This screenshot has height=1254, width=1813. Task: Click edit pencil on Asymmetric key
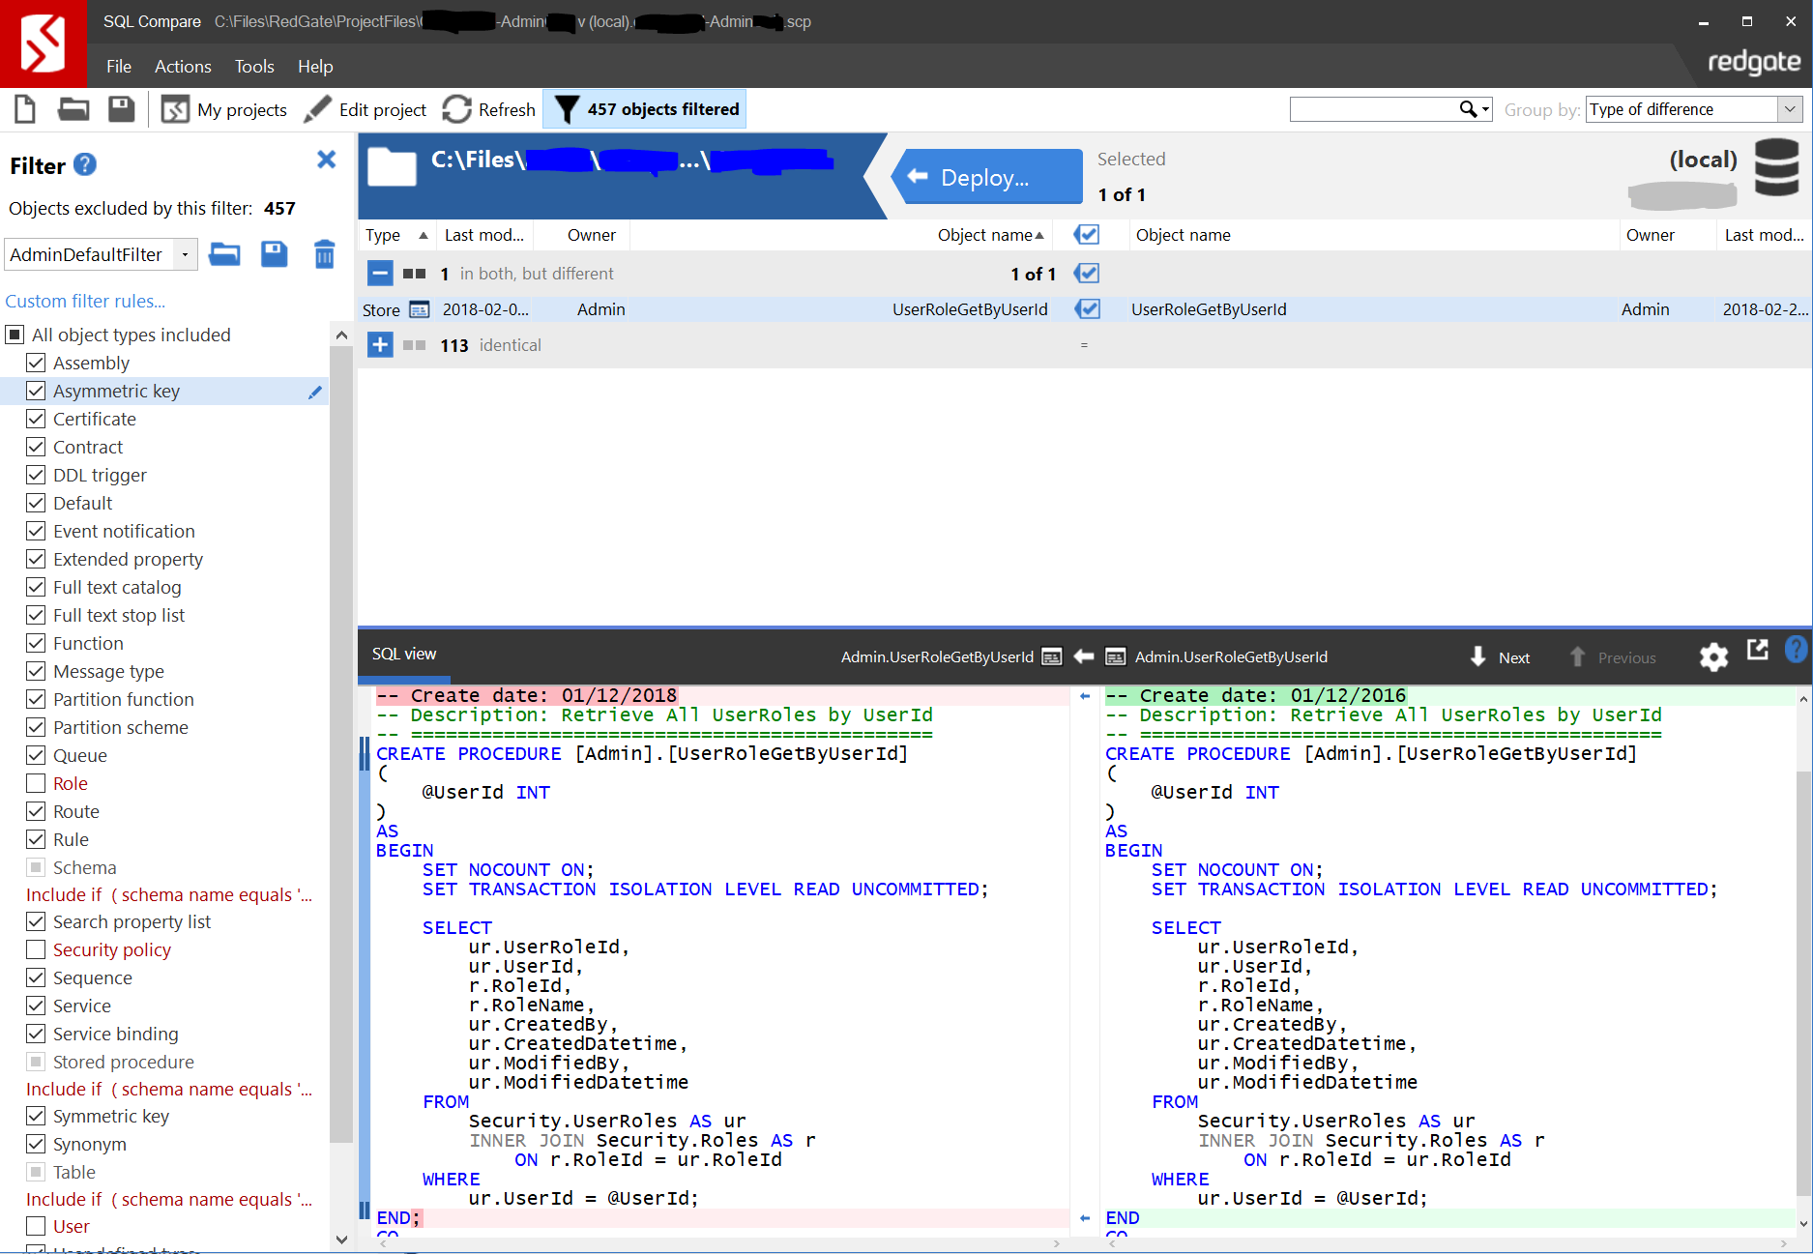315,392
